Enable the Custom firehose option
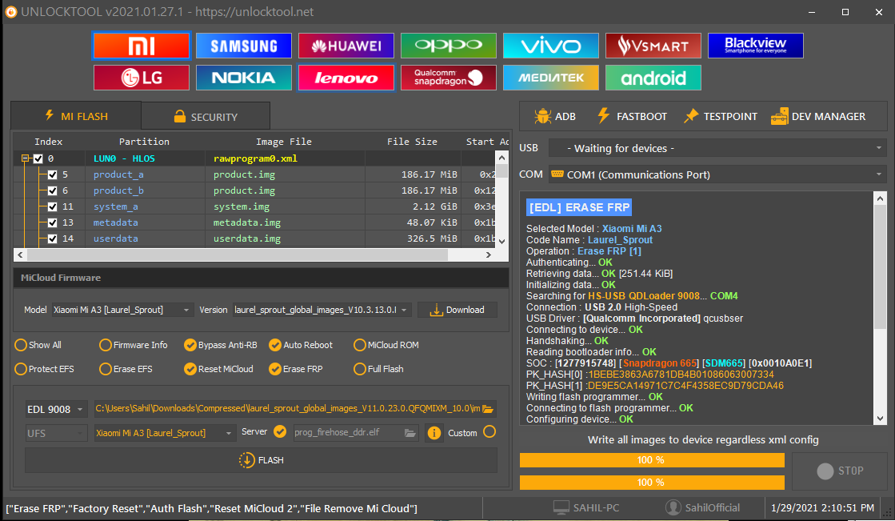Screen dimensions: 895x521 pos(489,432)
